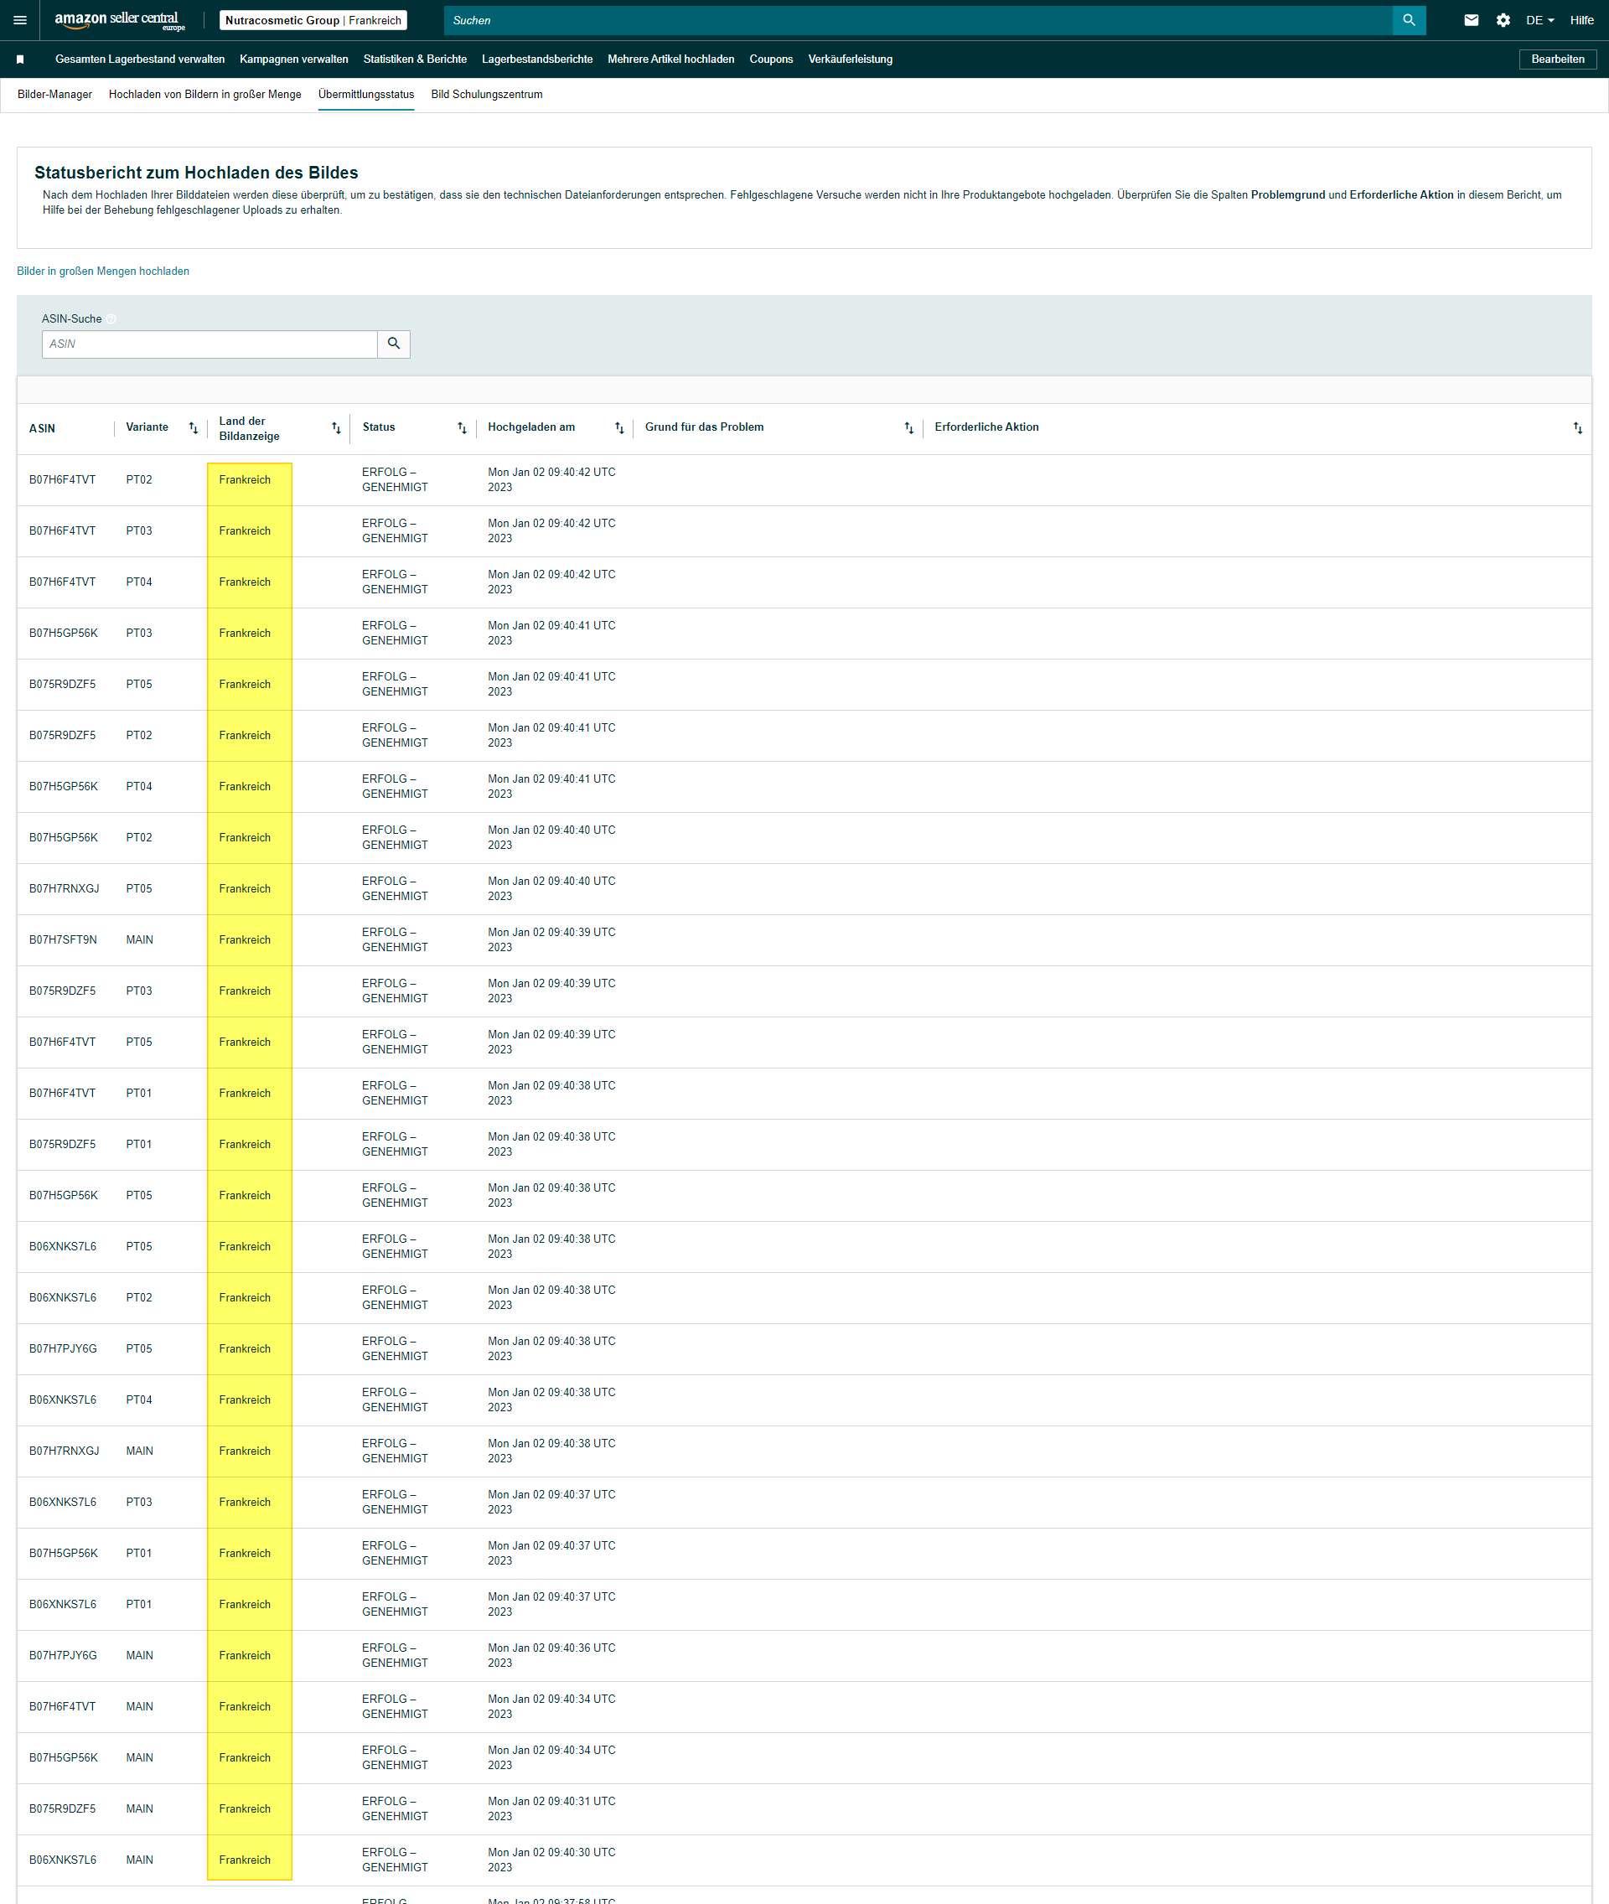Click the top search magnifier icon
Screen dimensions: 1609x1904
1409,20
